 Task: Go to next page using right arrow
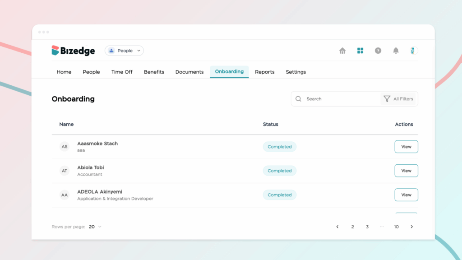click(411, 227)
